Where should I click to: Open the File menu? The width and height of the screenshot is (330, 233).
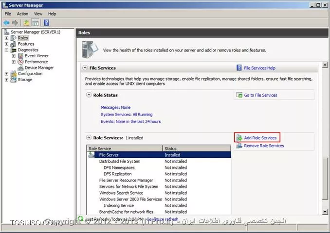tap(8, 14)
